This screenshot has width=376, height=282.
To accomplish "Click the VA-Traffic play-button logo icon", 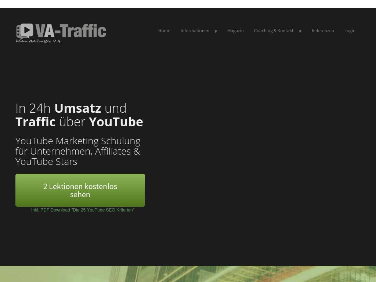I will click(25, 31).
